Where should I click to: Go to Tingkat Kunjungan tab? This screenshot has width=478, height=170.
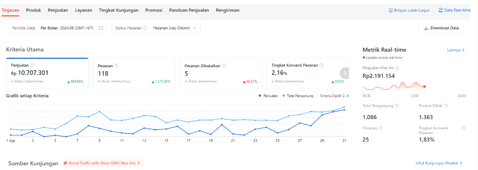(x=119, y=10)
